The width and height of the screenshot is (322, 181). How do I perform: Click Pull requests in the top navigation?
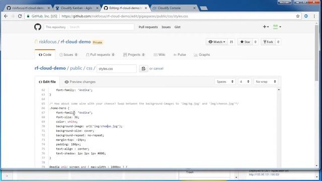click(148, 27)
